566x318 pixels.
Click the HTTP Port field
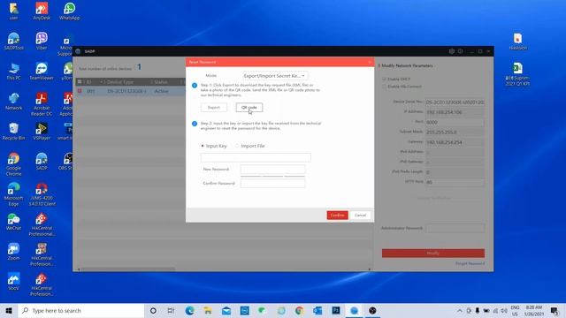coord(455,183)
